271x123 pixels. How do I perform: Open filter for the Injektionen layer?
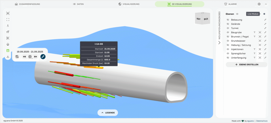tap(254, 49)
